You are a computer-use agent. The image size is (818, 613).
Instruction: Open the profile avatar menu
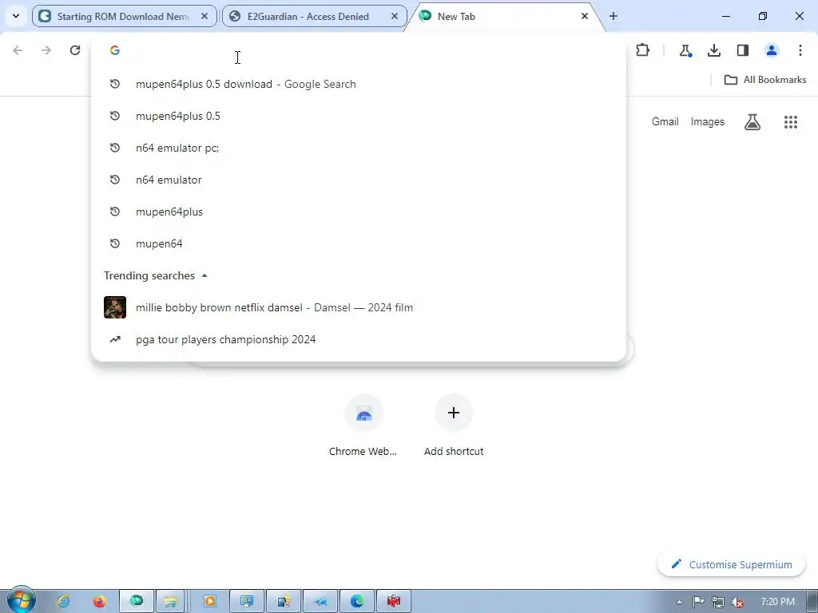point(771,50)
